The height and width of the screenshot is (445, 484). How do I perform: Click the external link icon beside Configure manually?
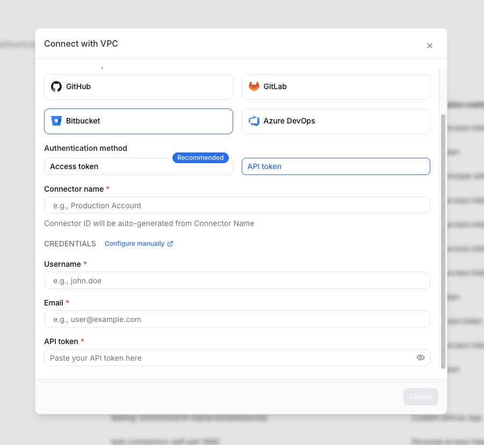(170, 244)
